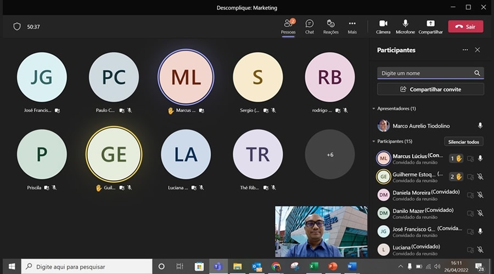This screenshot has width=494, height=274.
Task: Open the Participantes panel more options
Action: pos(465,50)
